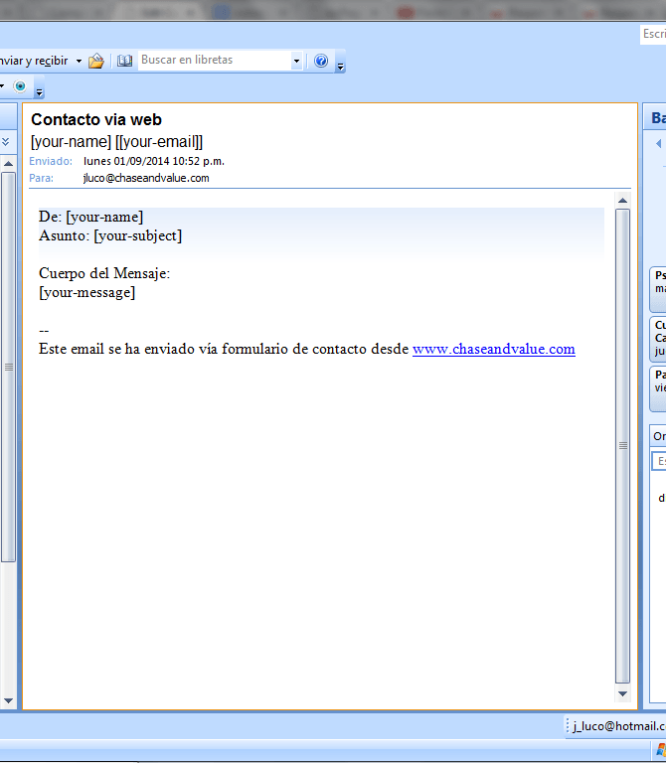Click the Buscar en libretas search field
This screenshot has width=666, height=763.
214,61
